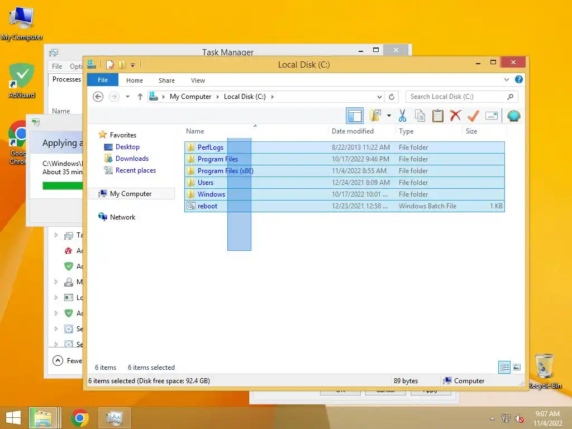This screenshot has width=572, height=429.
Task: Switch to the View ribbon tab
Action: tap(198, 80)
